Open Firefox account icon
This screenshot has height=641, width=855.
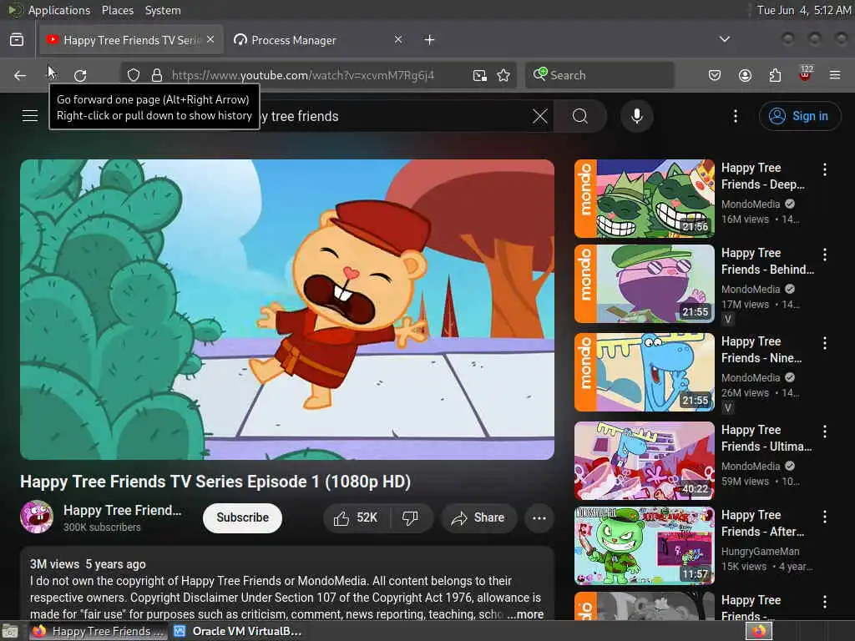tap(745, 75)
